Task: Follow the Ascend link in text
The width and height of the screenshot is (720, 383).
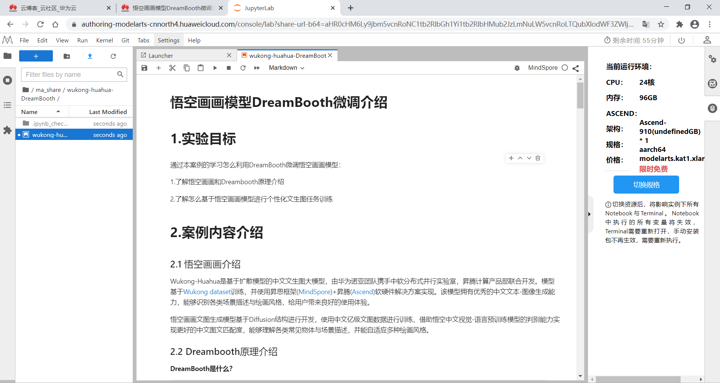Action: click(x=363, y=292)
